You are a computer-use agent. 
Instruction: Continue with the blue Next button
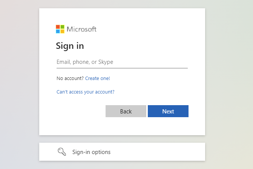pos(168,111)
